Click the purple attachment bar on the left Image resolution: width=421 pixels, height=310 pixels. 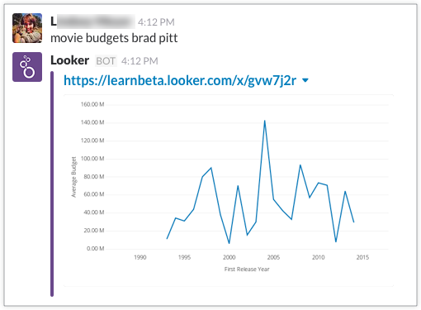52,184
